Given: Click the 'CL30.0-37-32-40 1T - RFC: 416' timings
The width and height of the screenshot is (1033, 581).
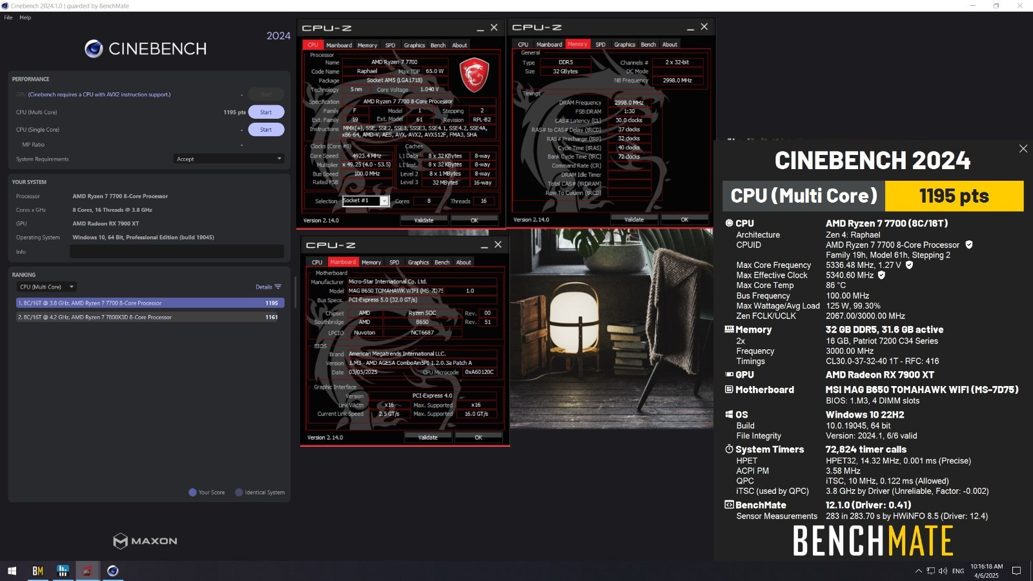Looking at the screenshot, I should pos(883,361).
